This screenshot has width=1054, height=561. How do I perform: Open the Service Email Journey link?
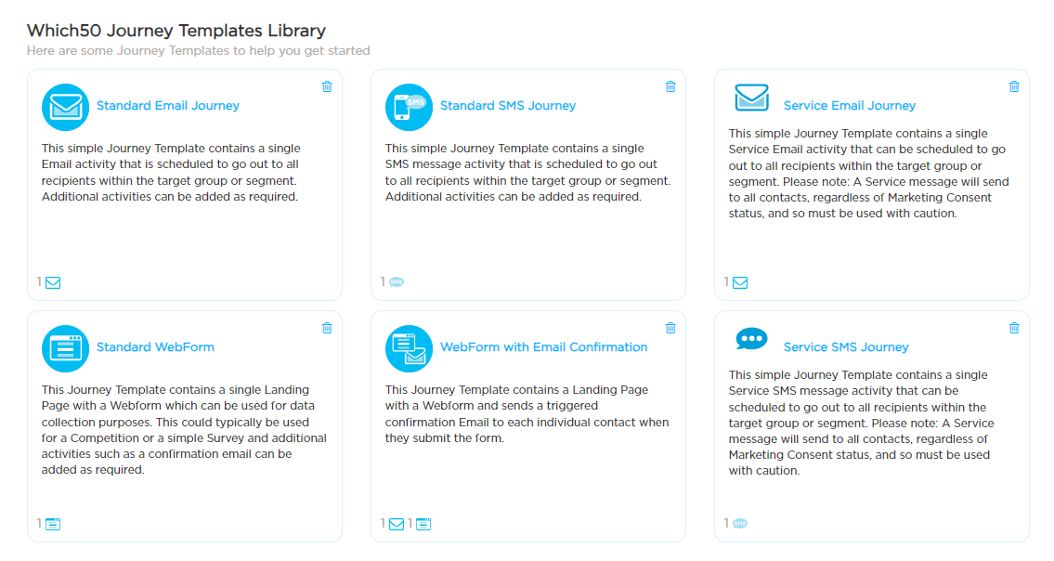point(850,106)
